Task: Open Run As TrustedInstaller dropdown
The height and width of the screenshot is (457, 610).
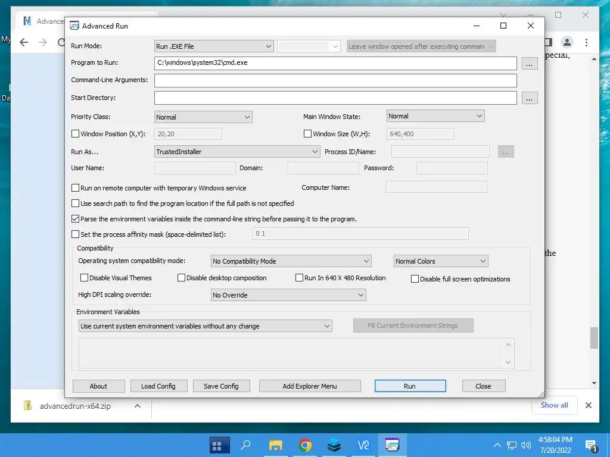Action: tap(237, 152)
